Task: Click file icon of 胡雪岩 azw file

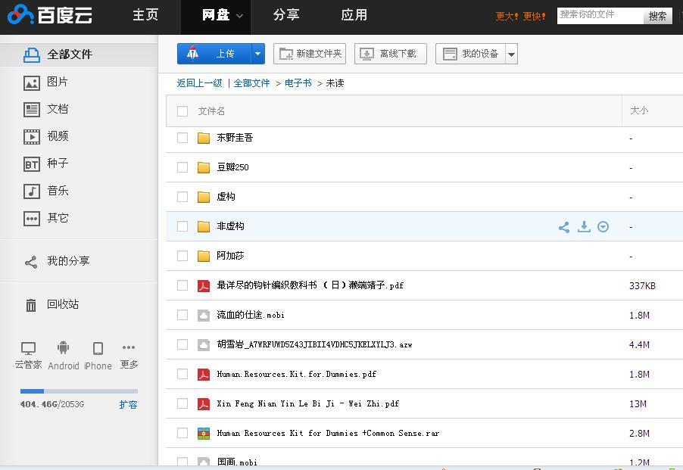Action: tap(204, 345)
